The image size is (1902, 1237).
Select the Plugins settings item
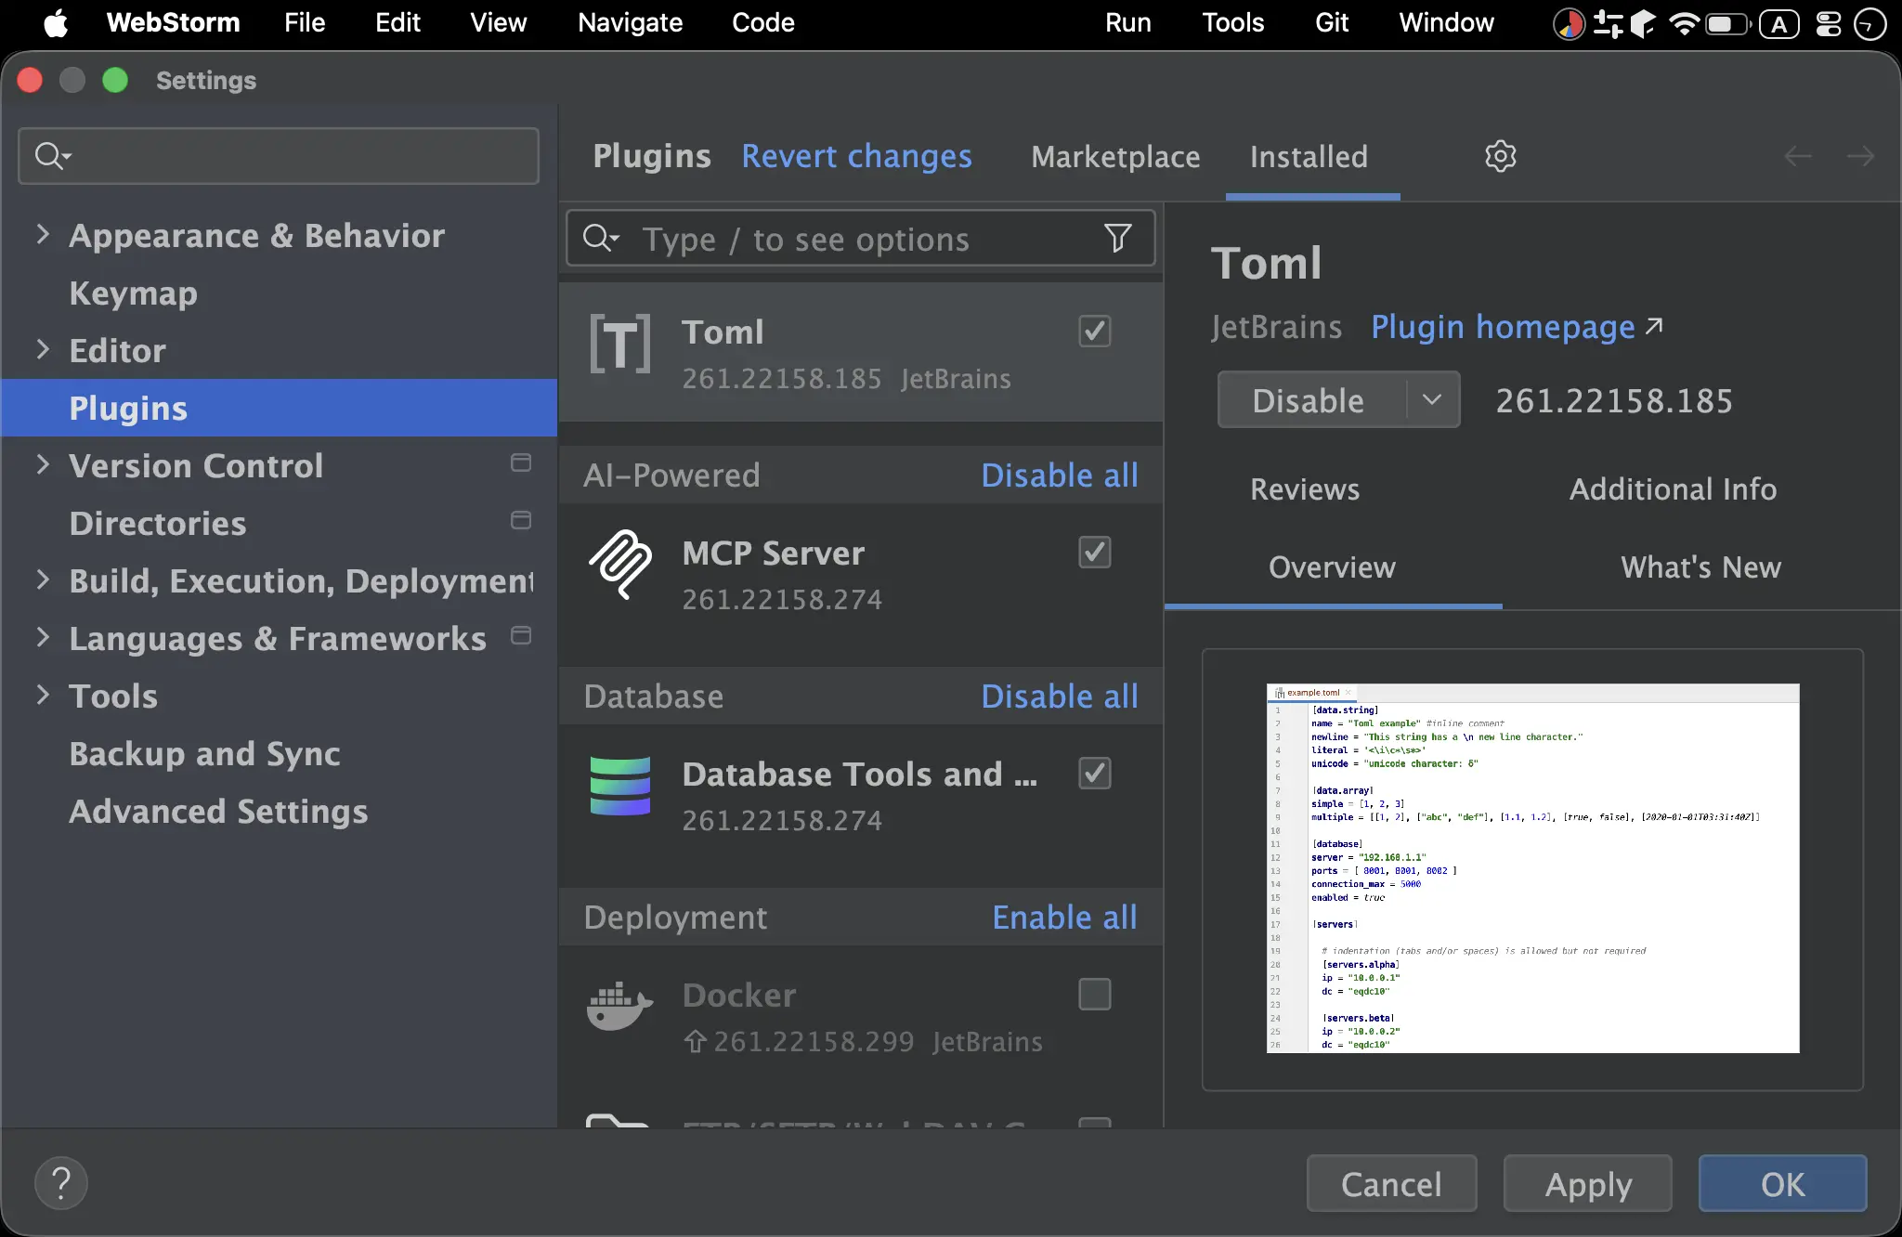279,408
